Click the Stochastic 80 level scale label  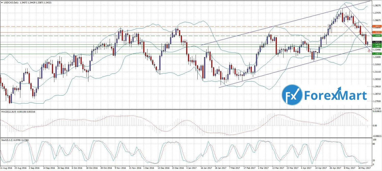click(x=374, y=144)
